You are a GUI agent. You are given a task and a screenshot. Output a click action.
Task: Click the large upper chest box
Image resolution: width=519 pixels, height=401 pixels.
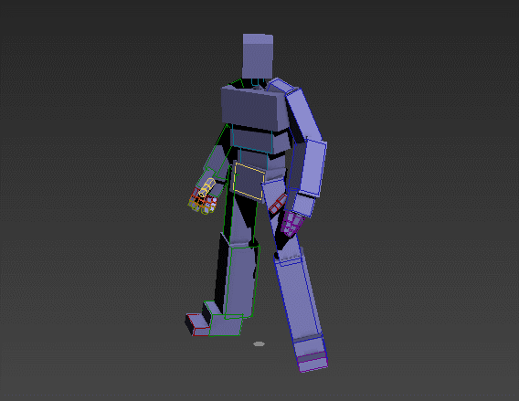pyautogui.click(x=253, y=108)
